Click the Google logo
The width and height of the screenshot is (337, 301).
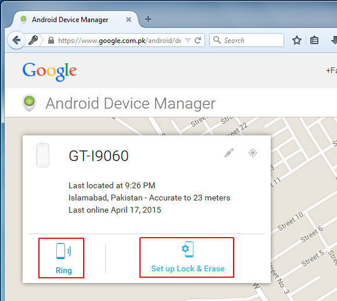tap(49, 72)
